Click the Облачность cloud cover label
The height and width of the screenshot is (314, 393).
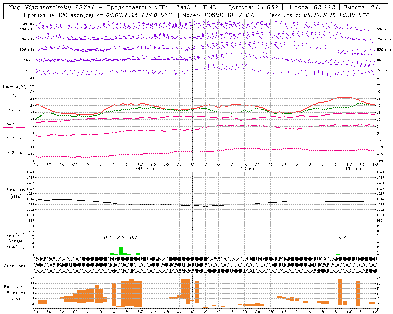click(16, 266)
